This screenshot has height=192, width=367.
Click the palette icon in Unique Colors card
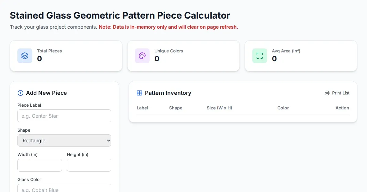point(142,56)
